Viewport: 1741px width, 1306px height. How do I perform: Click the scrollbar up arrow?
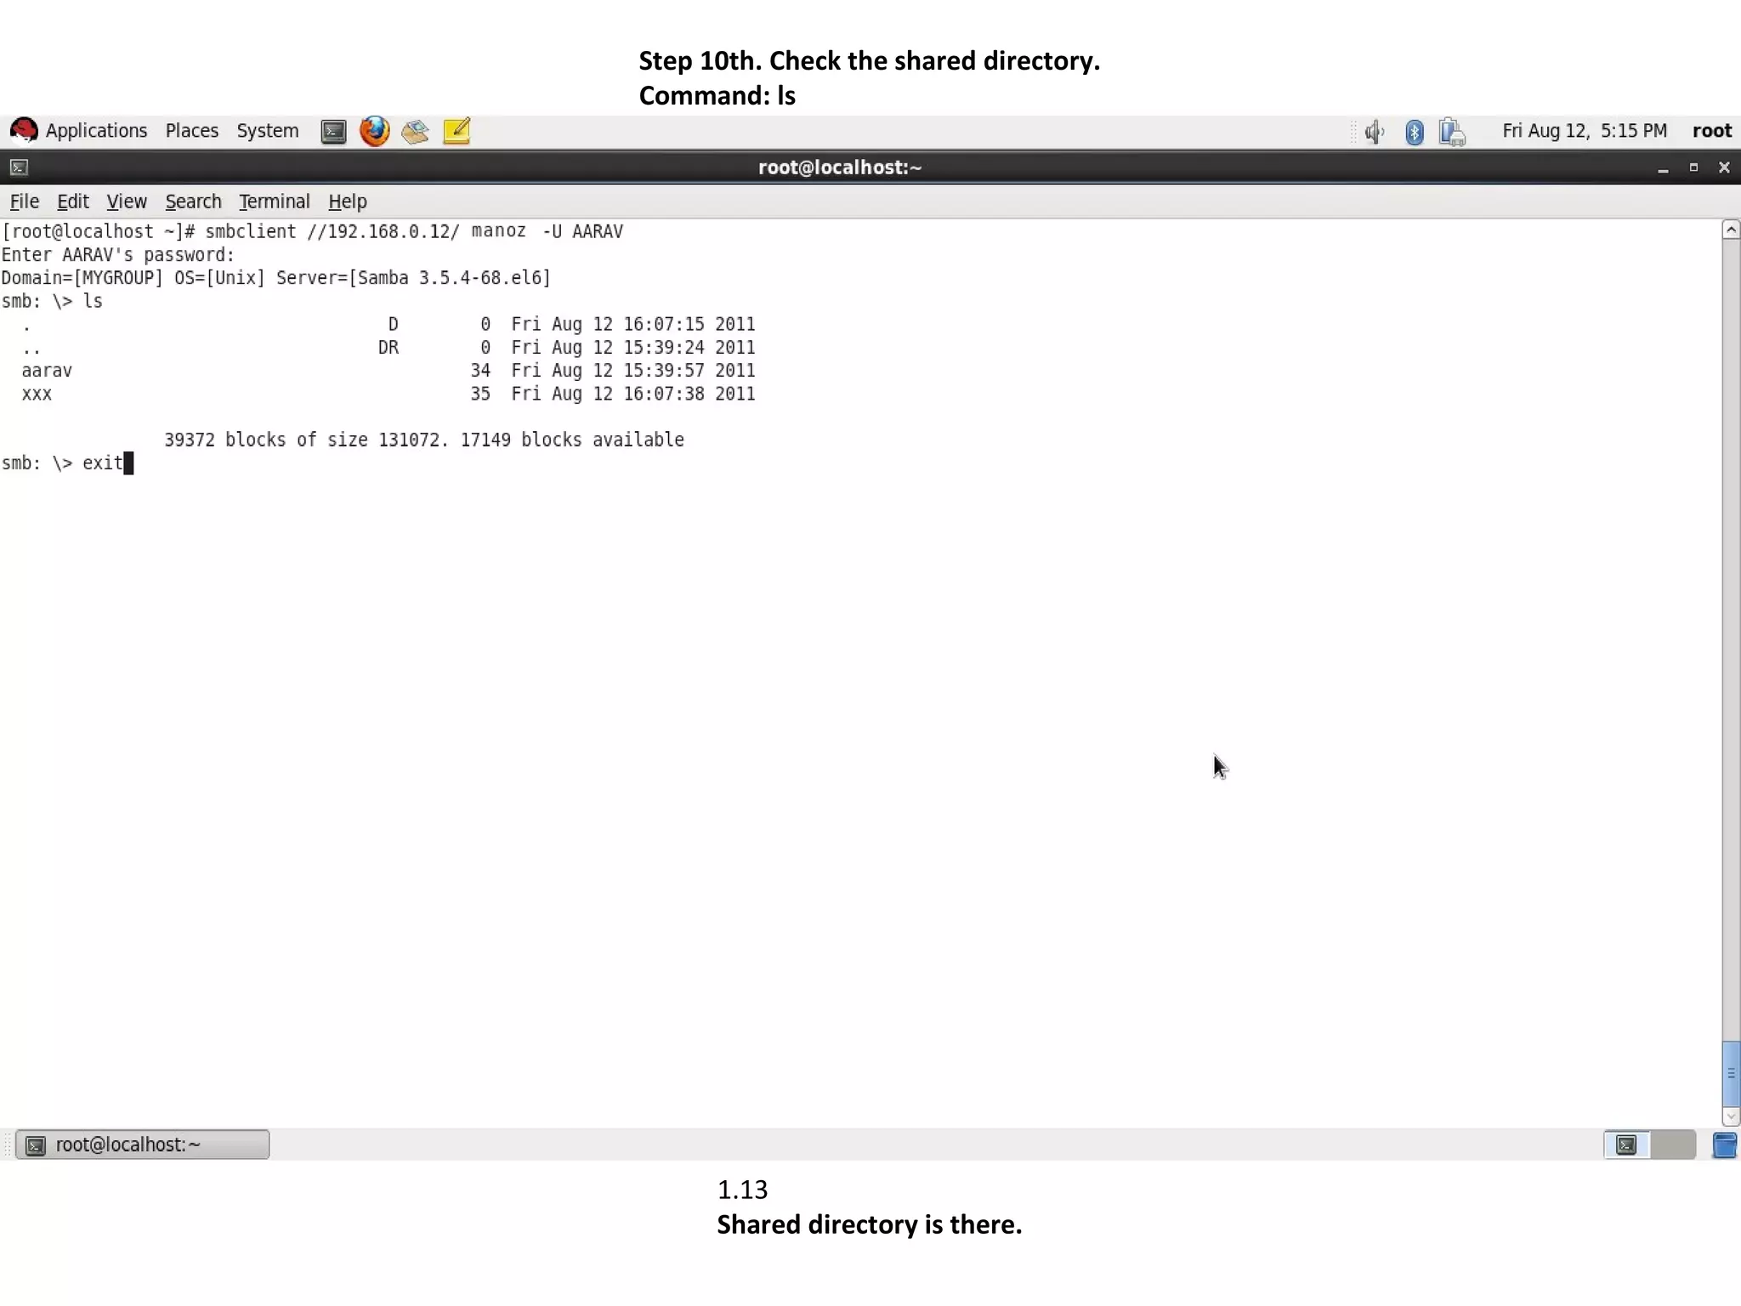[x=1731, y=230]
